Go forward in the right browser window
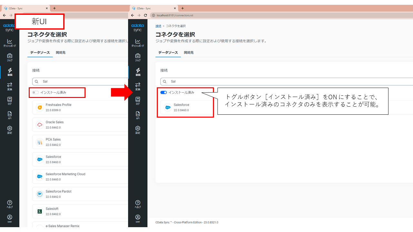Screen dimensions: 413x232 coord(139,15)
